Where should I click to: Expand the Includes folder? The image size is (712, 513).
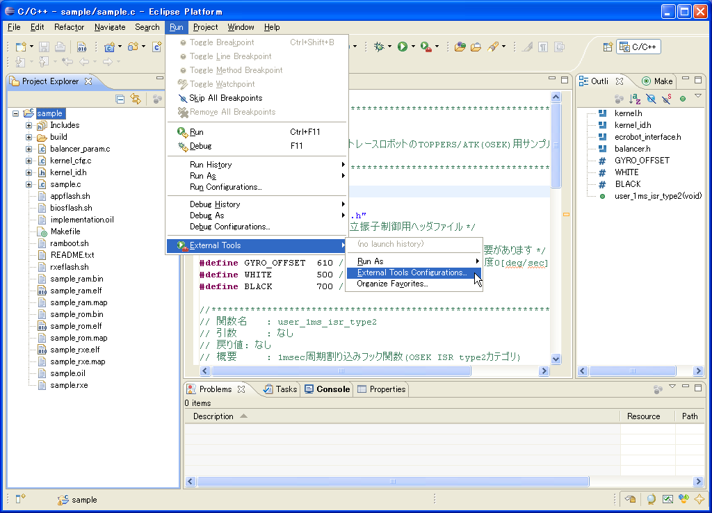coord(29,125)
